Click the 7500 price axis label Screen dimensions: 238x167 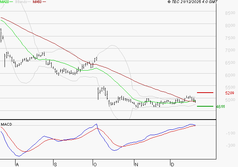coord(230,38)
